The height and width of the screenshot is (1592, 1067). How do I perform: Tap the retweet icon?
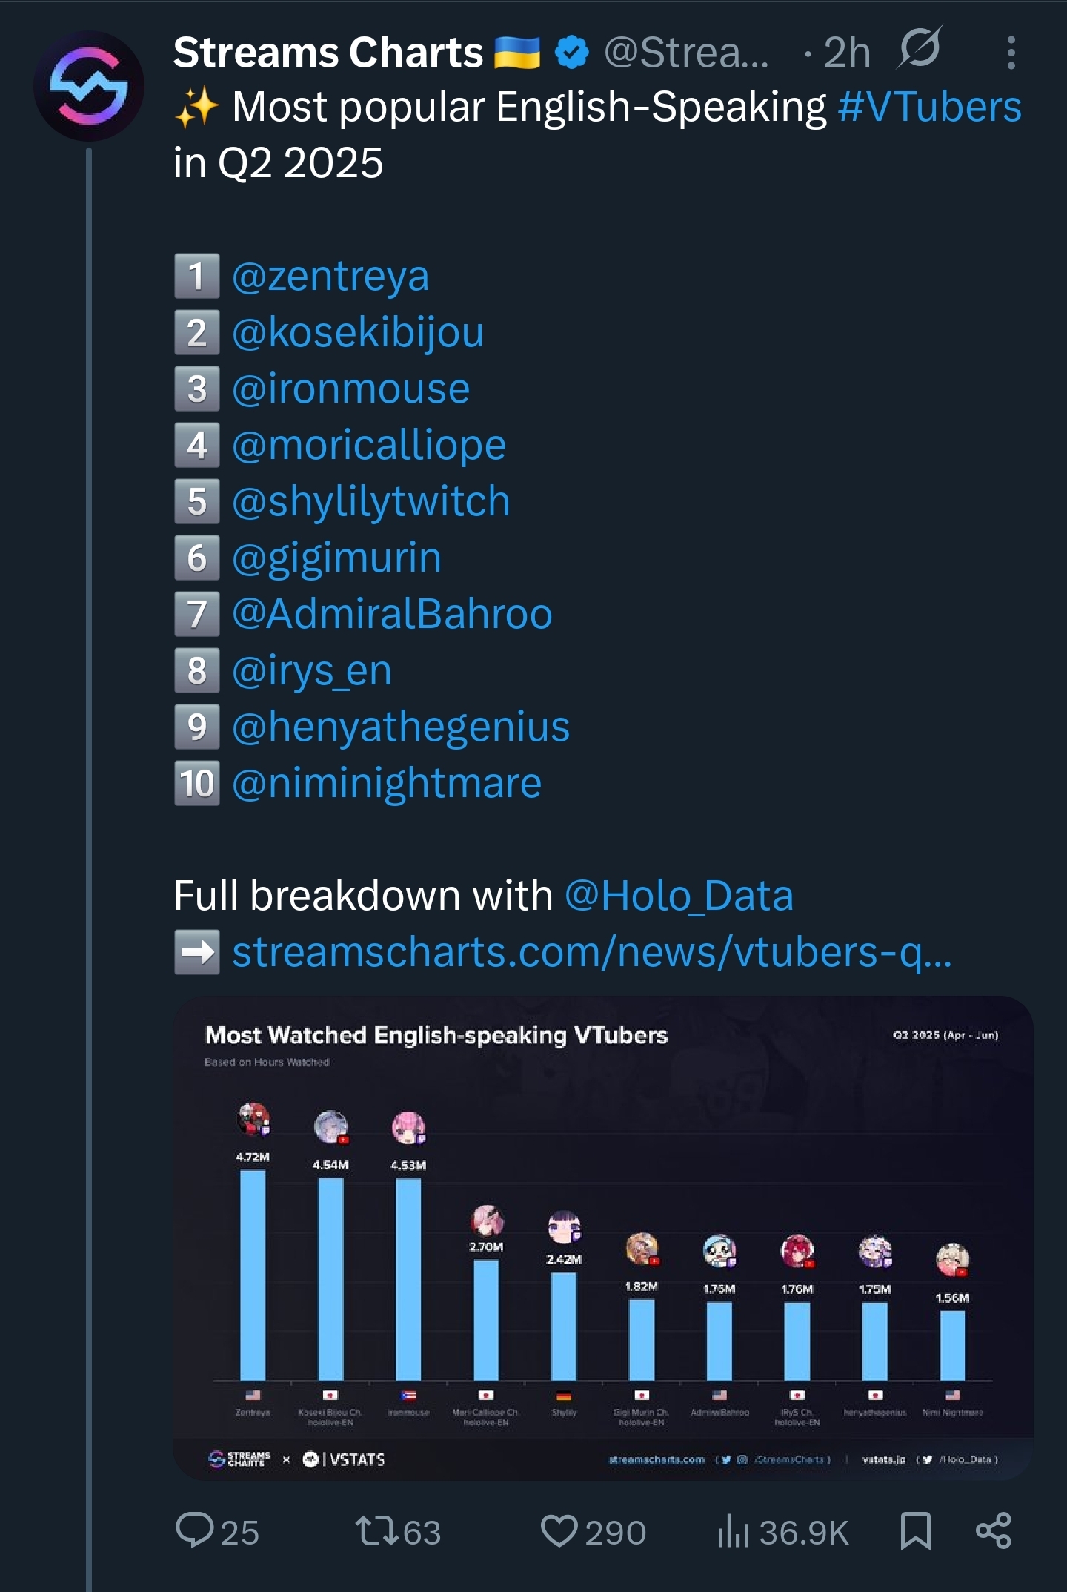pyautogui.click(x=378, y=1531)
